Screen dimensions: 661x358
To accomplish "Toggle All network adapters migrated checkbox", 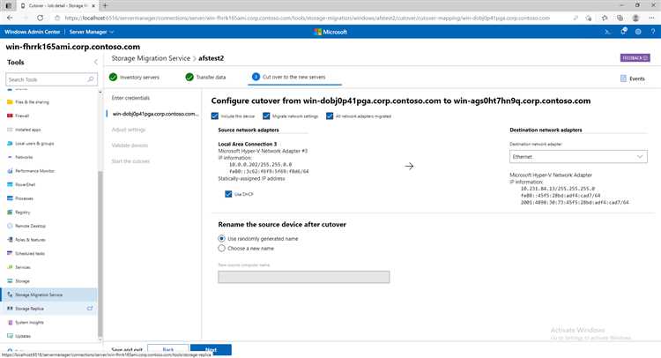I will click(330, 116).
